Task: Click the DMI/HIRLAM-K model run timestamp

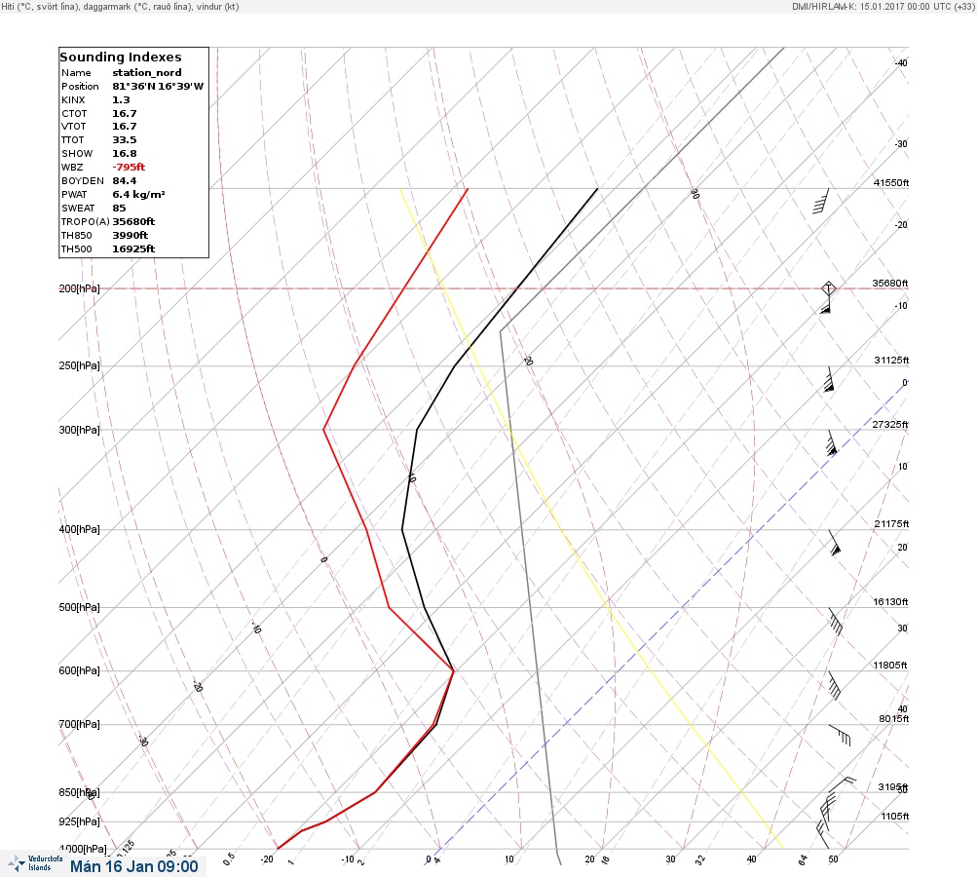Action: (883, 6)
